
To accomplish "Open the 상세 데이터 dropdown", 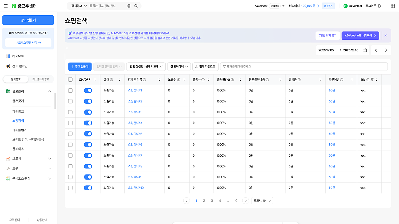I will tap(179, 67).
